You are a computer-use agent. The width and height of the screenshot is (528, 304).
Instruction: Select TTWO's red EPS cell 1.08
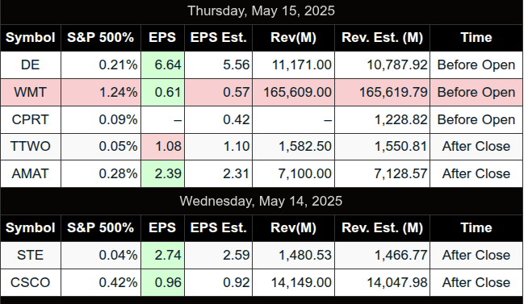[162, 147]
